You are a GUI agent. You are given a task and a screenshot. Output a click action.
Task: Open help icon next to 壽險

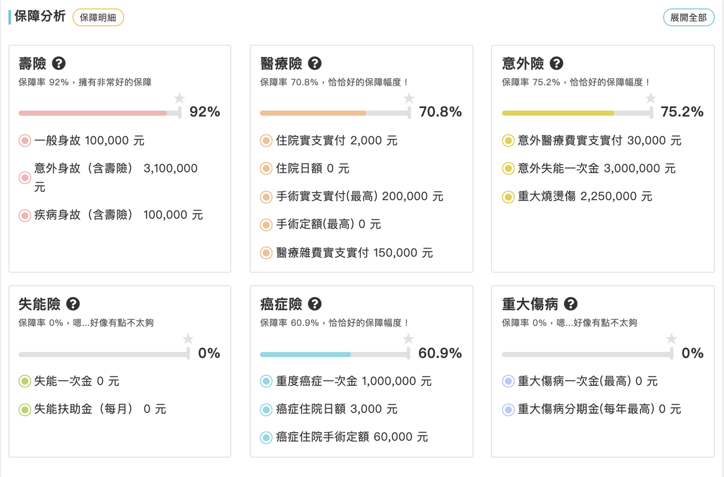(x=59, y=63)
